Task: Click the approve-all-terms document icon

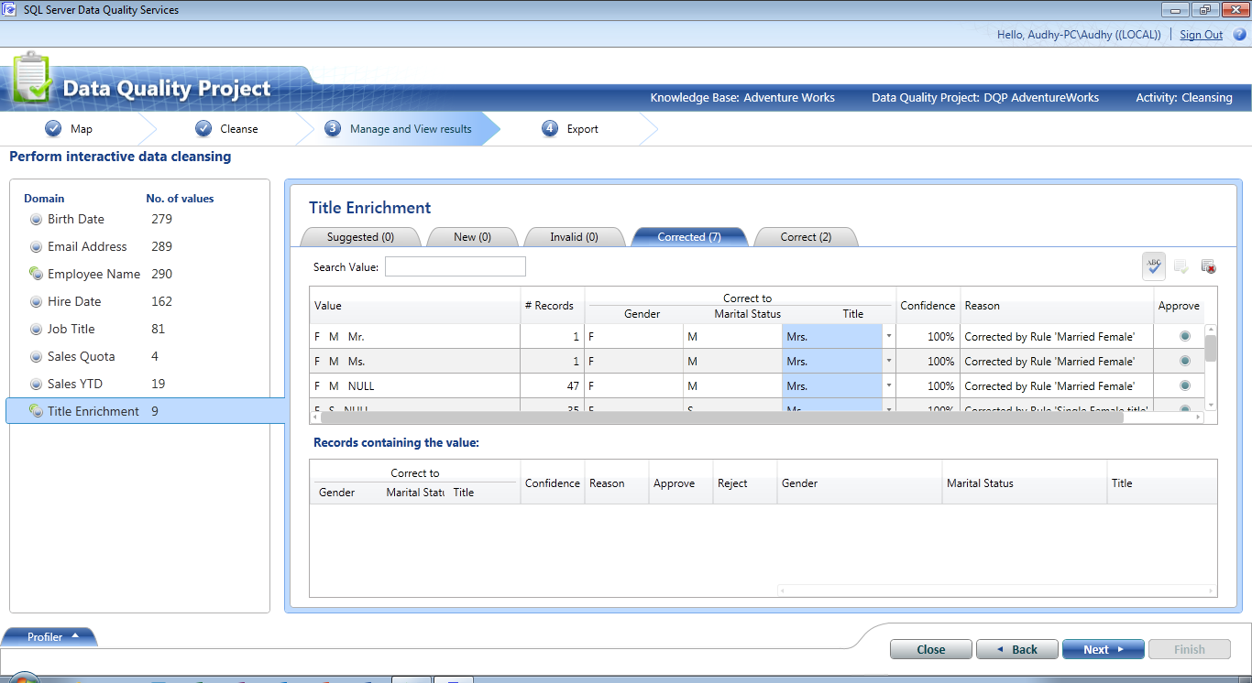Action: [1181, 266]
